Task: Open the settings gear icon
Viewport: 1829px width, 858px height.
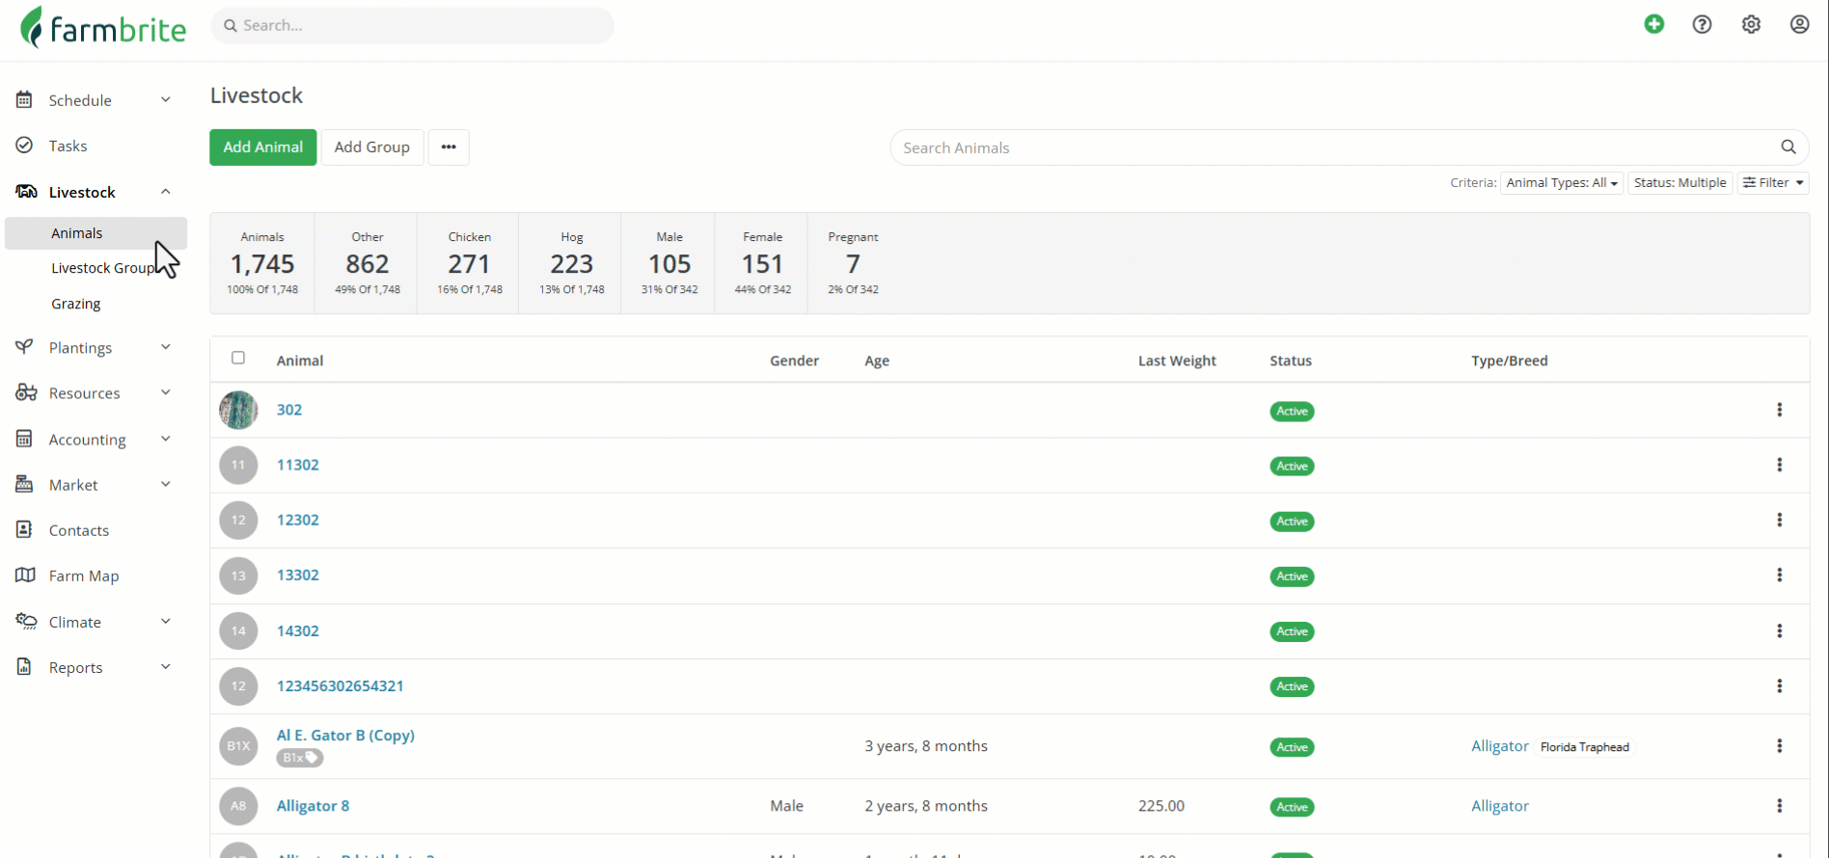Action: (x=1751, y=25)
